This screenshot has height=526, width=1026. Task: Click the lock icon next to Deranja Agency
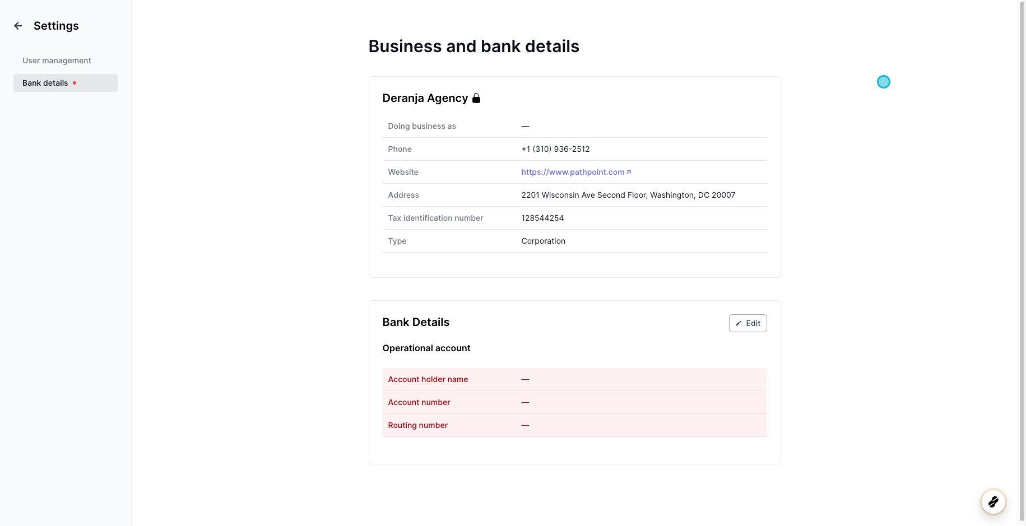click(476, 99)
